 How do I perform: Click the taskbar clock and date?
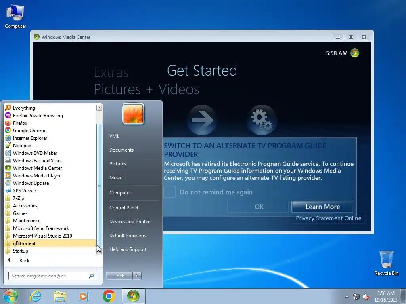(x=386, y=296)
